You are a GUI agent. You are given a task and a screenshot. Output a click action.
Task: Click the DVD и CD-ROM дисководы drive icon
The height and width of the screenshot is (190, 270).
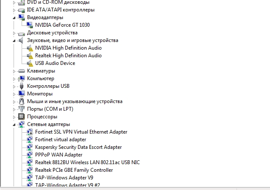pos(22,3)
